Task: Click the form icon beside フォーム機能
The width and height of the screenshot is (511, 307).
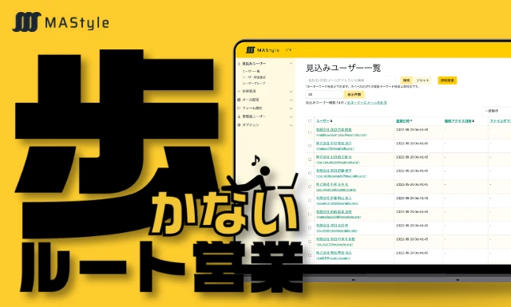Action: (x=239, y=108)
